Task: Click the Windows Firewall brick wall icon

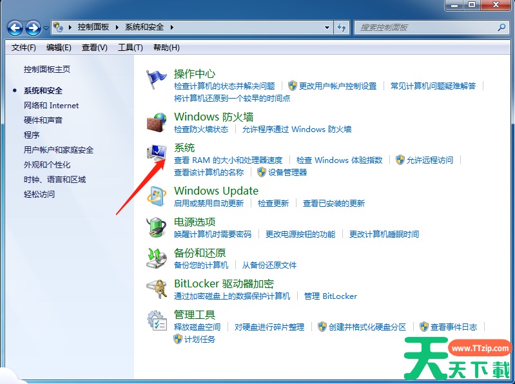Action: [x=157, y=122]
